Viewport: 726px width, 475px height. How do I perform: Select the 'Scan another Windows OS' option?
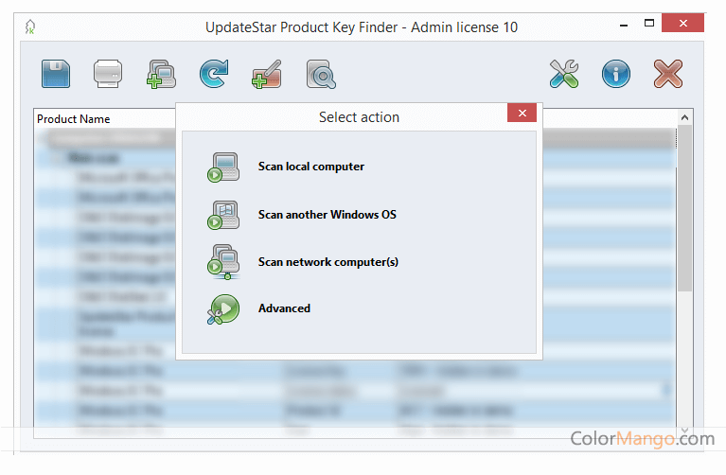pyautogui.click(x=327, y=215)
